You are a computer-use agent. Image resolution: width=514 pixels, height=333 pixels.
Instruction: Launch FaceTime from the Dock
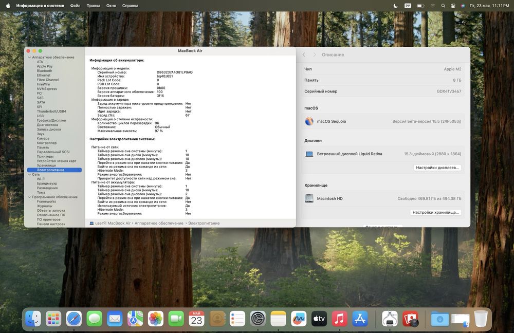tap(176, 319)
